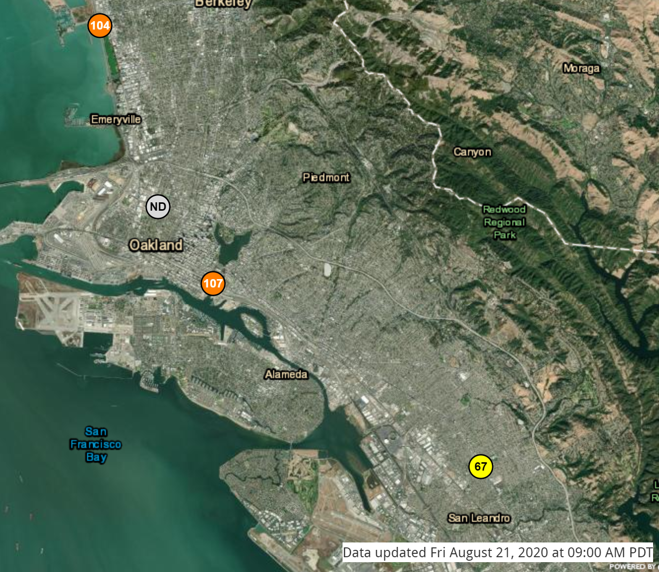Click the white oval reservoir below Piedmont
The image size is (659, 572).
pos(327,269)
